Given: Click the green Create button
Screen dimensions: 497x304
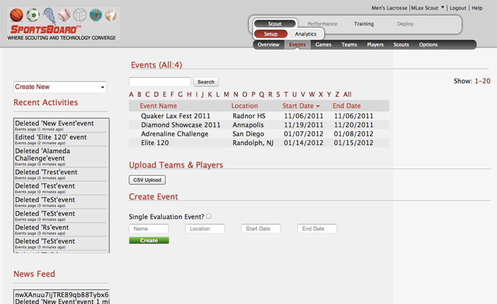Looking at the screenshot, I should pyautogui.click(x=148, y=240).
